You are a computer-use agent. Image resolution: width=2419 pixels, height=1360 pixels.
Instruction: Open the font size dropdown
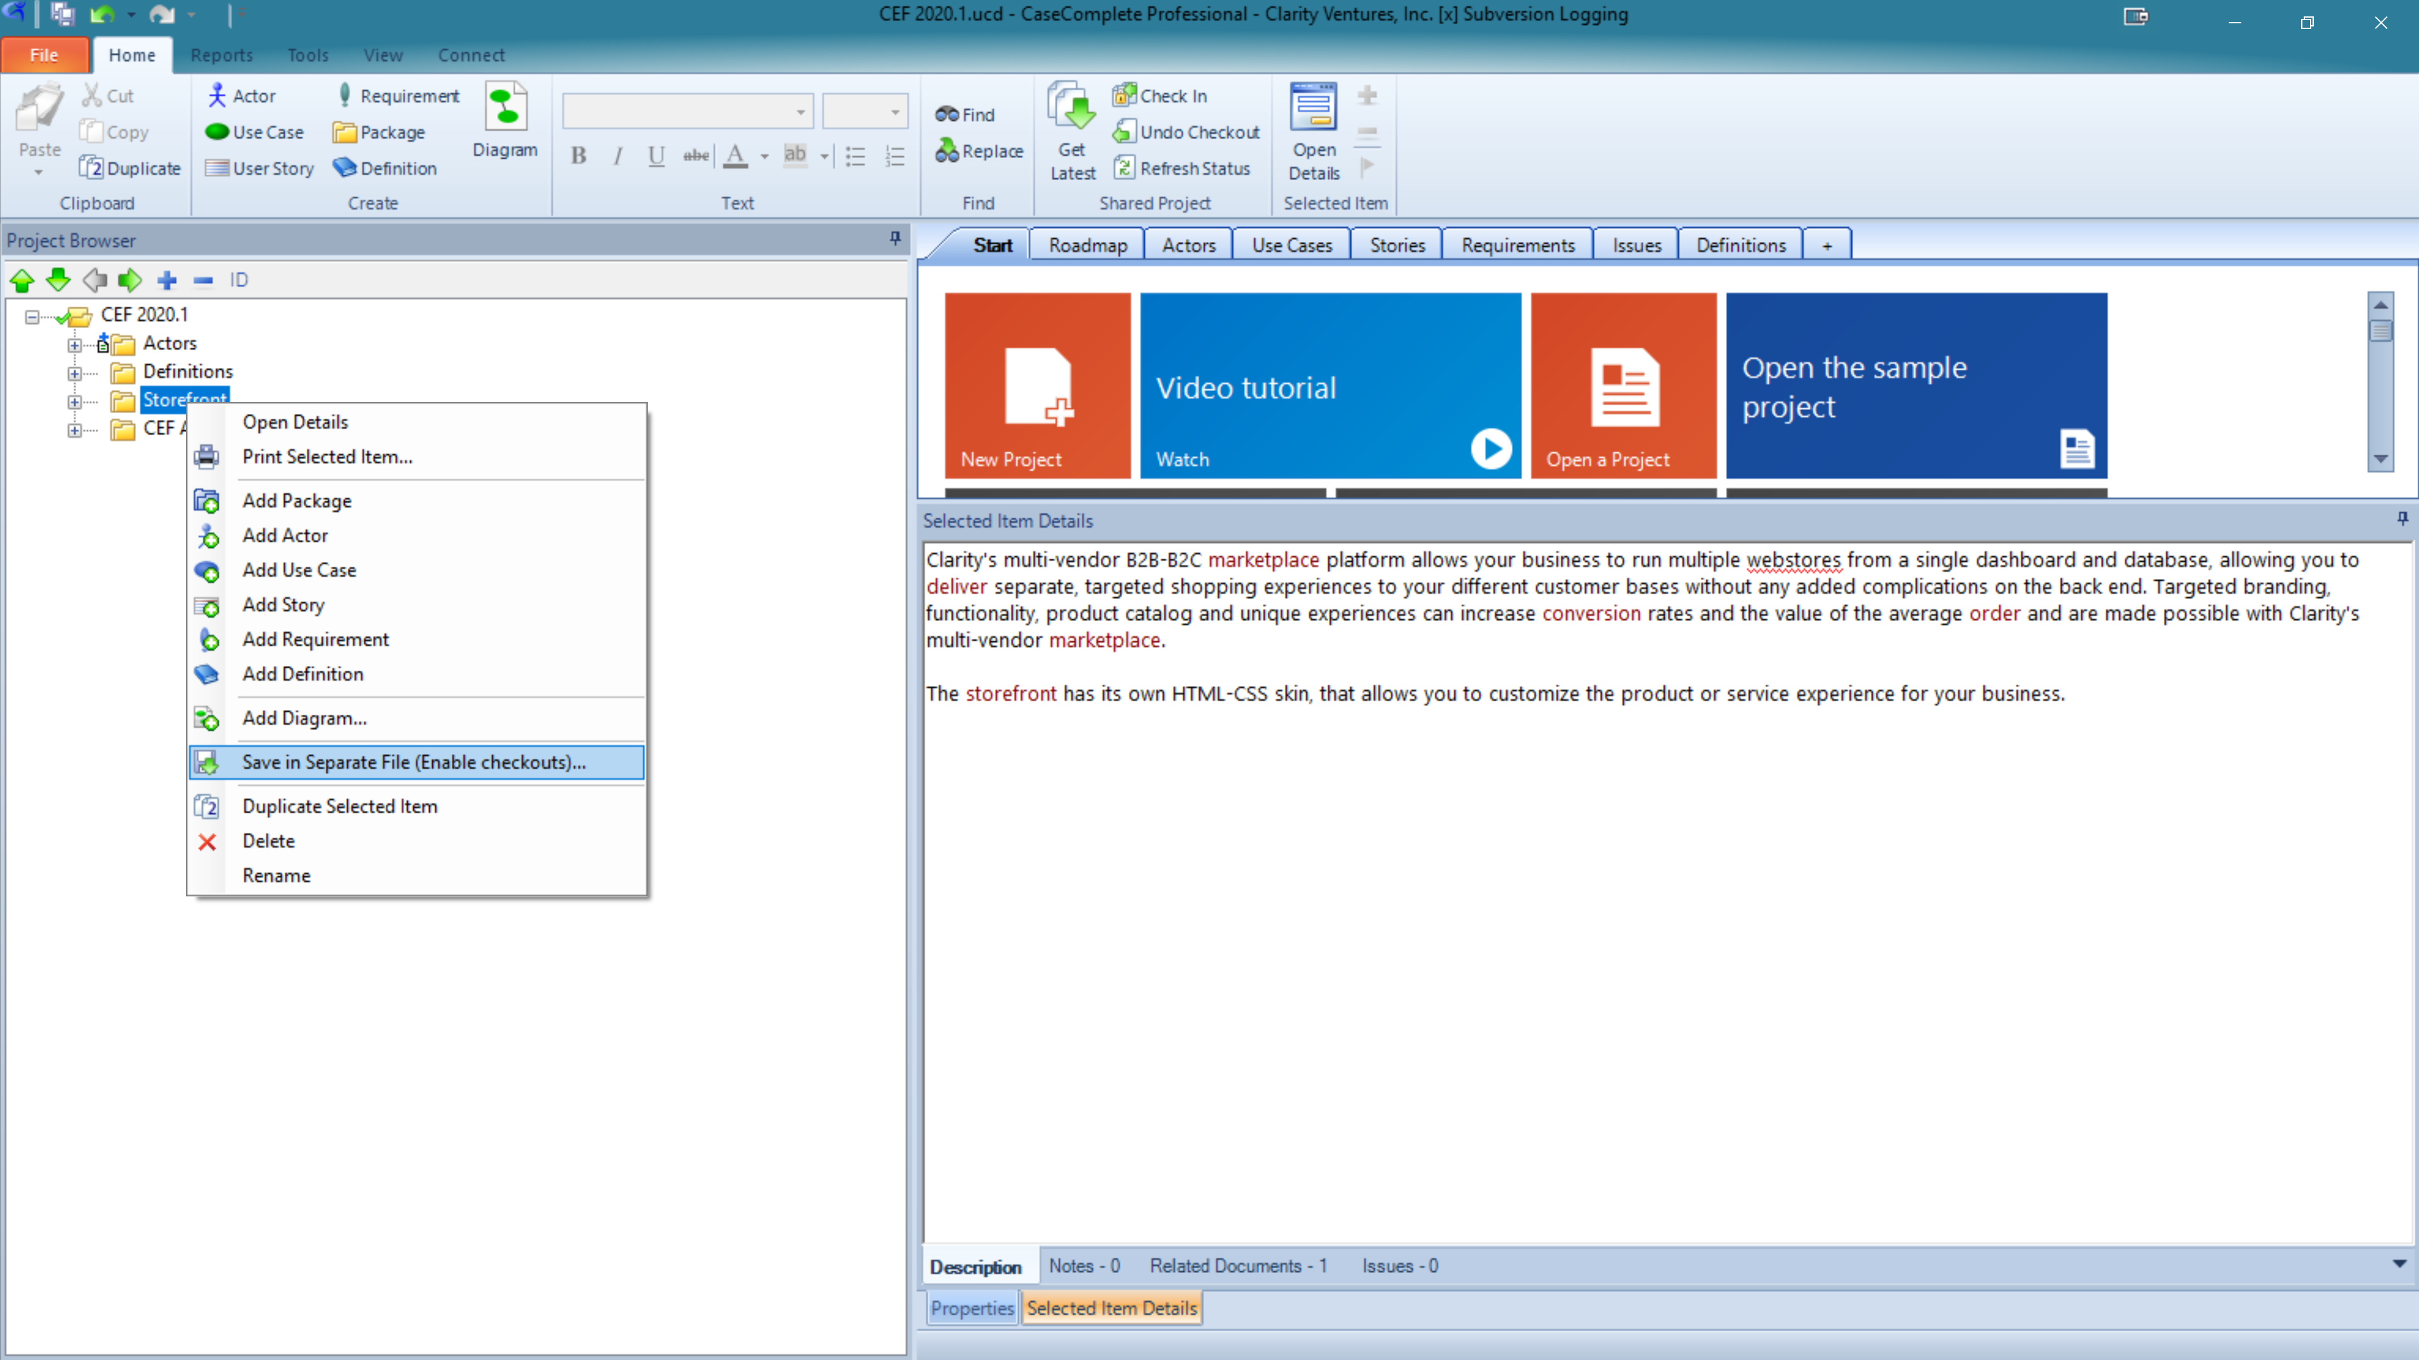pyautogui.click(x=895, y=111)
